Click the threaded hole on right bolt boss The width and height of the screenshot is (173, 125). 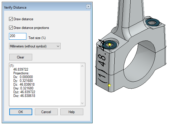click(x=152, y=23)
